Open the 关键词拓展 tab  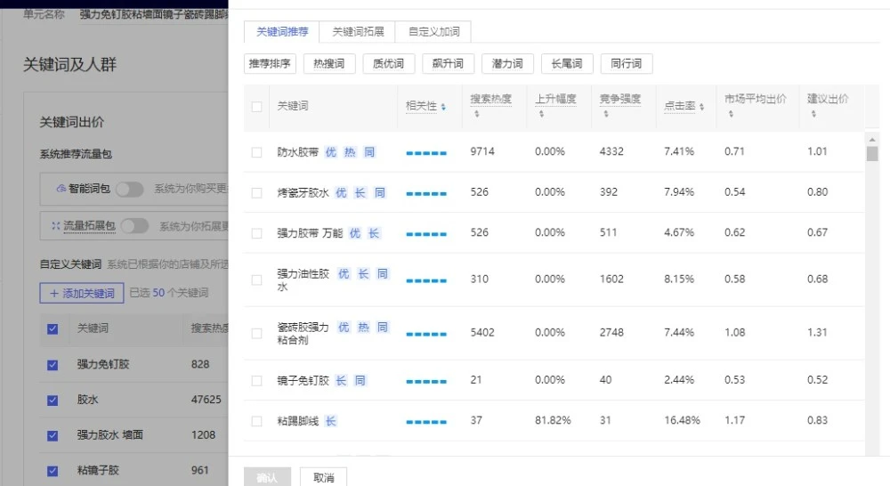(x=358, y=32)
